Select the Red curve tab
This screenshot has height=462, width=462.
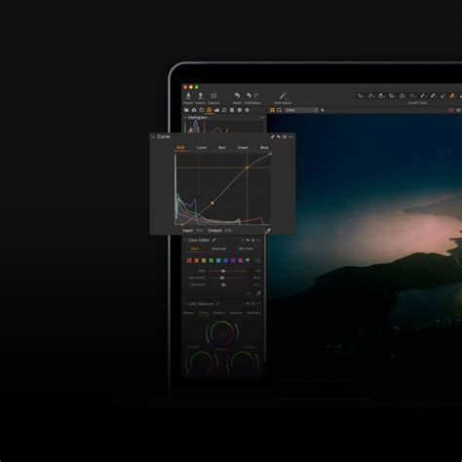coord(222,147)
